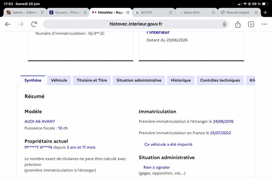Open the share sheet icon
This screenshot has width=272, height=178.
point(238,24)
